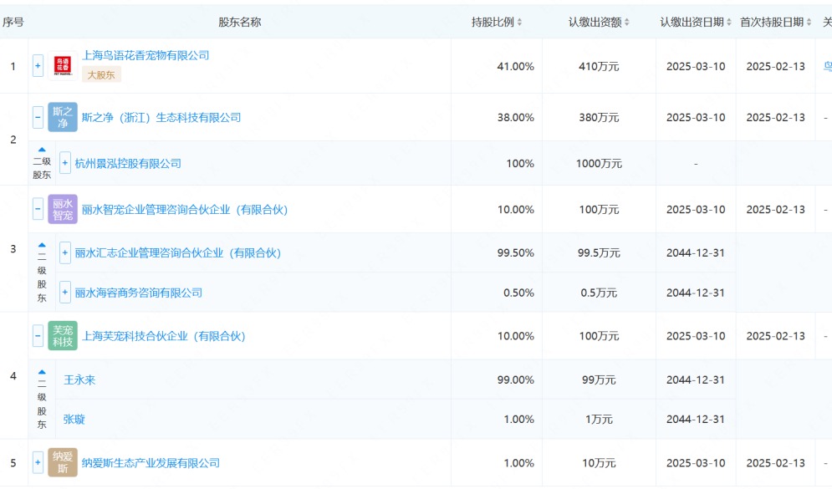This screenshot has height=489, width=832.
Task: Click the 99.5万元 contribution cell
Action: point(599,253)
